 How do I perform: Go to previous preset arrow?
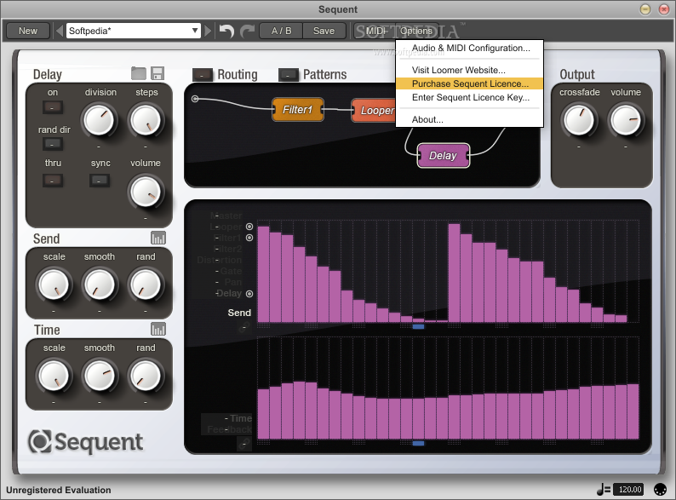tap(60, 31)
